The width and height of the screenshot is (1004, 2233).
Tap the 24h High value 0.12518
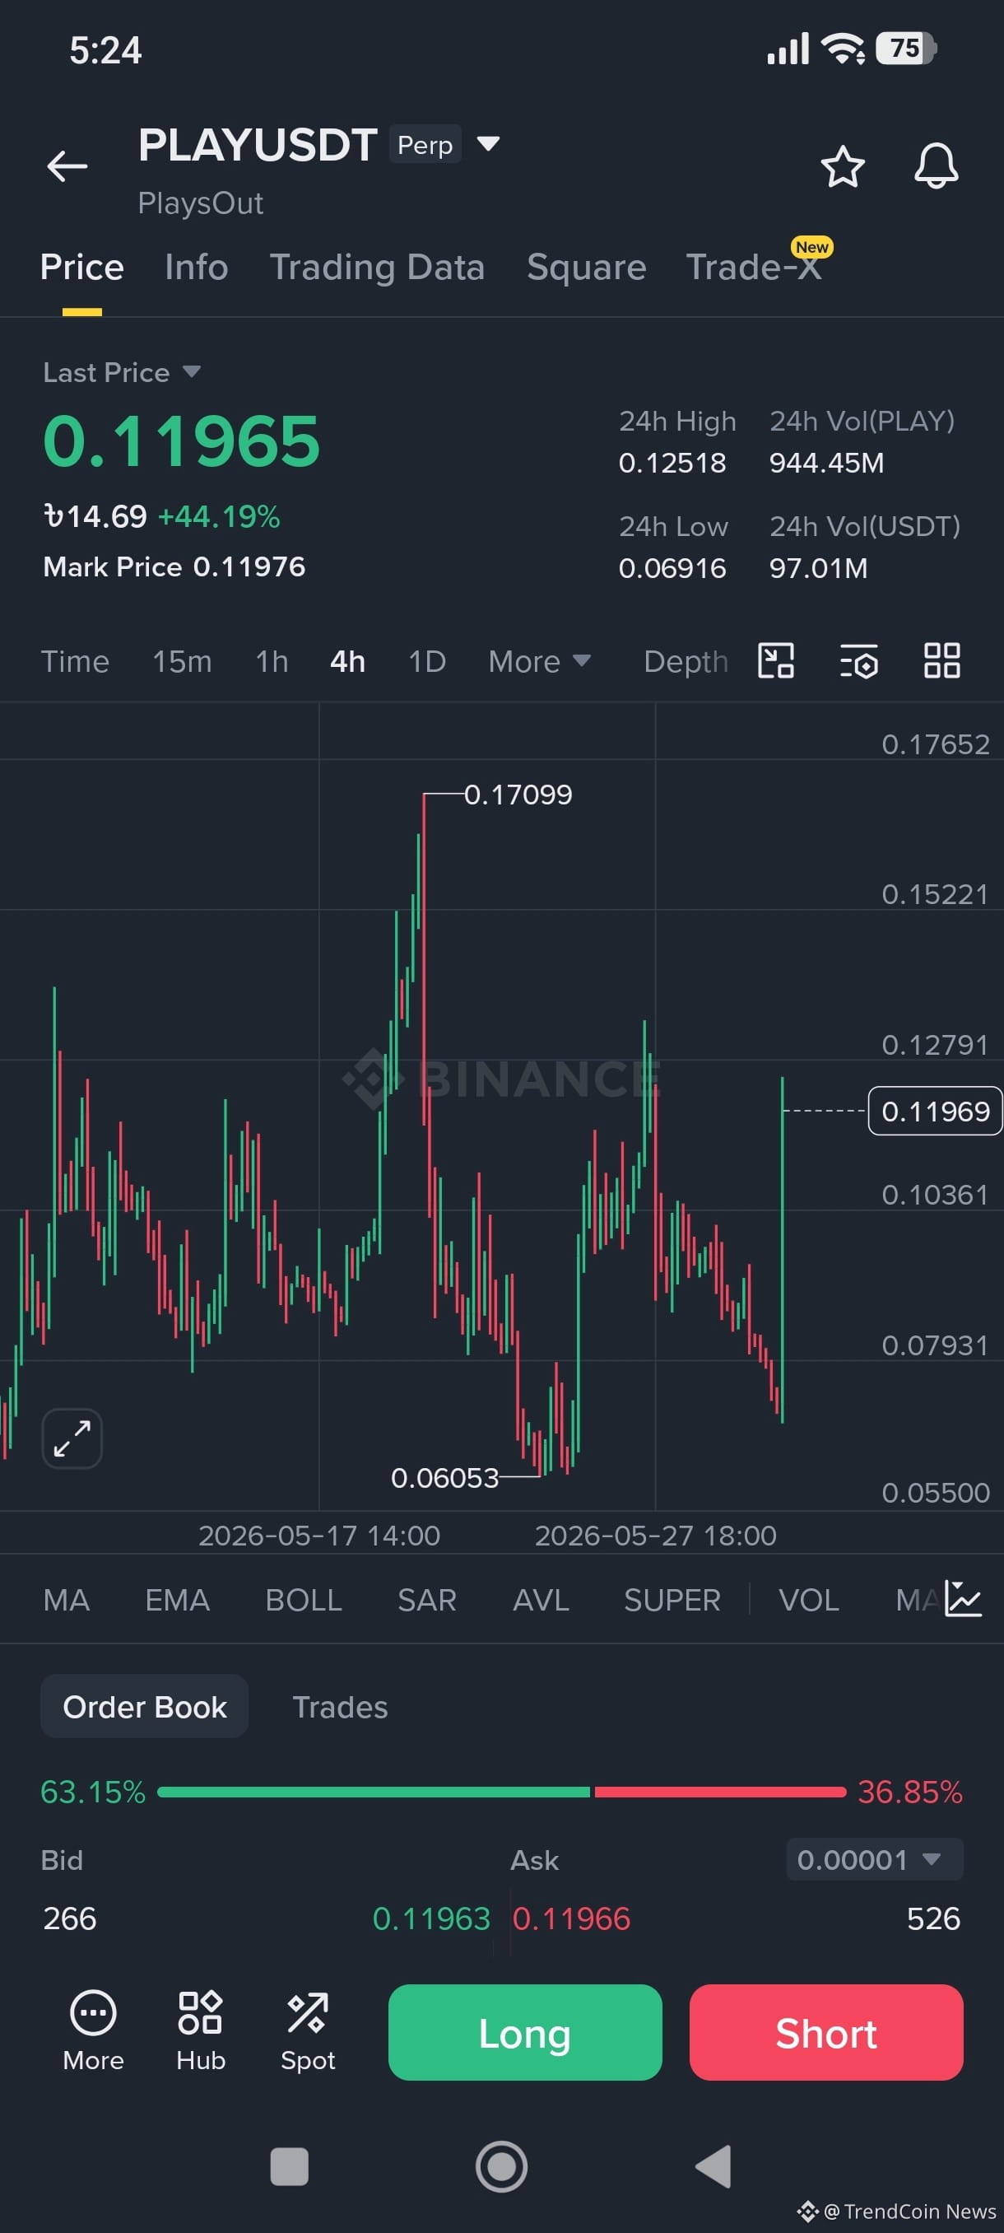[672, 463]
